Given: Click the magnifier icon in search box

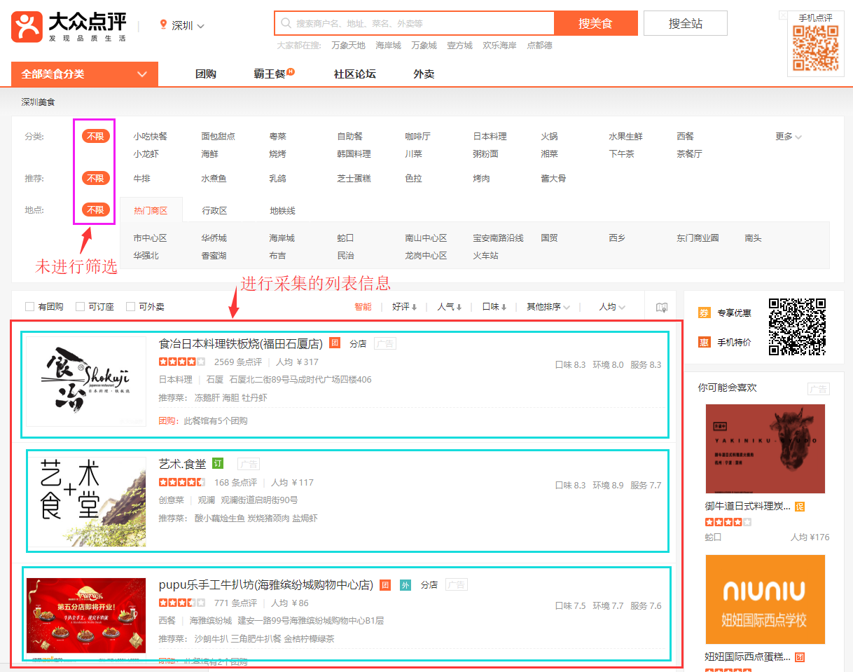Looking at the screenshot, I should point(286,23).
